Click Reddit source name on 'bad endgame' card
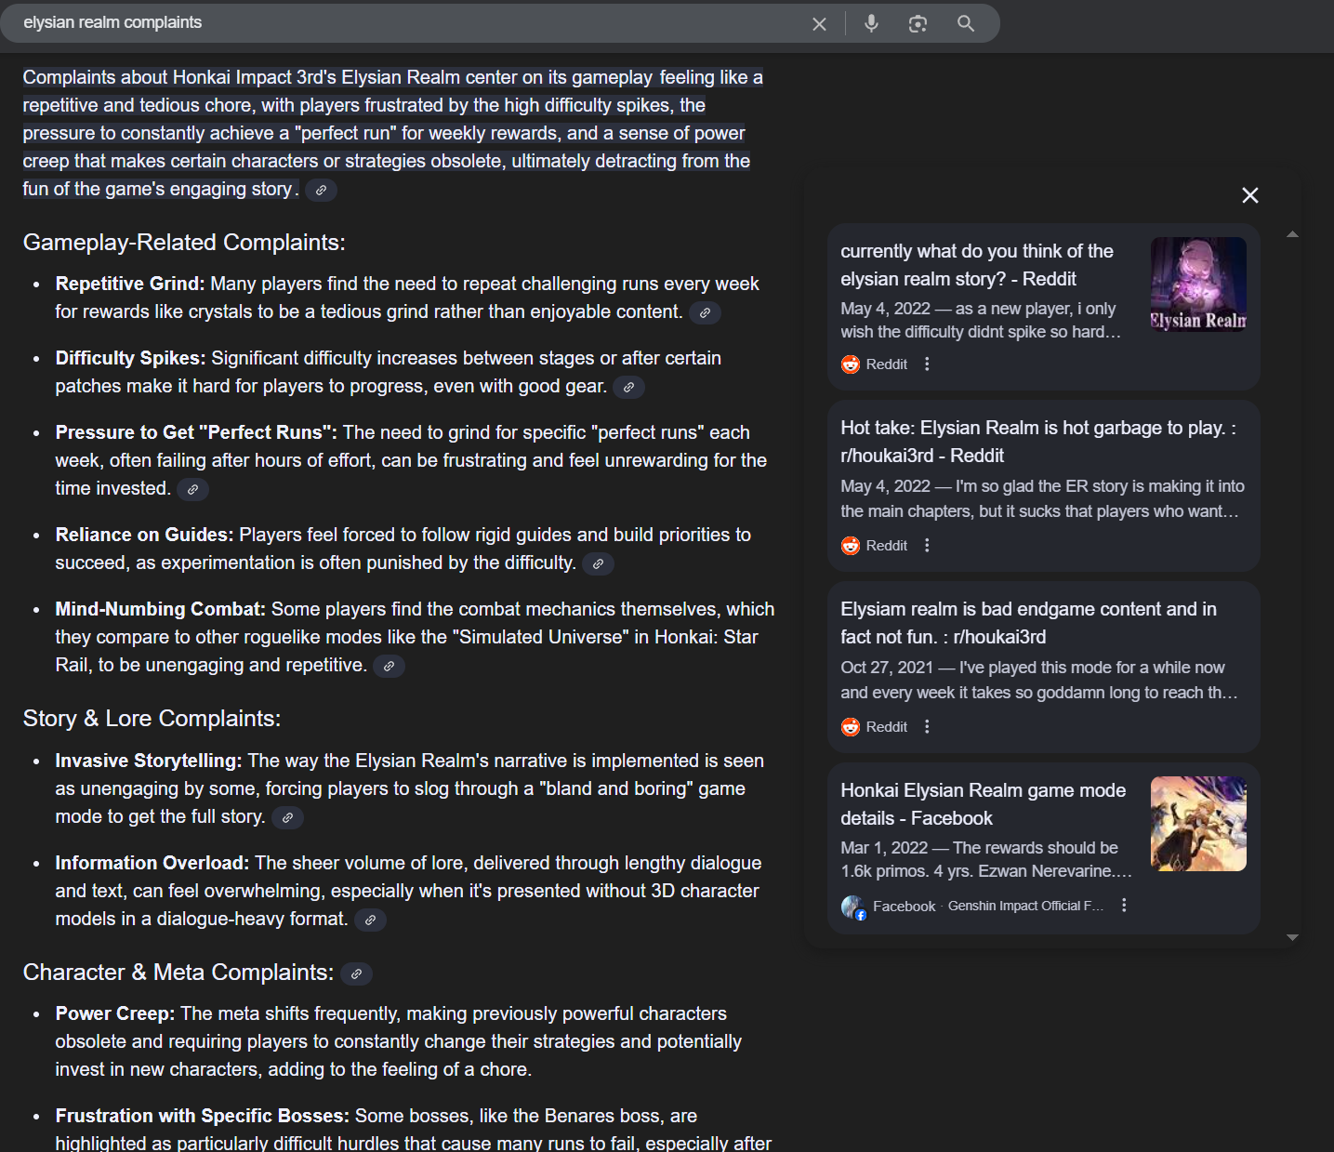This screenshot has height=1152, width=1334. tap(886, 727)
